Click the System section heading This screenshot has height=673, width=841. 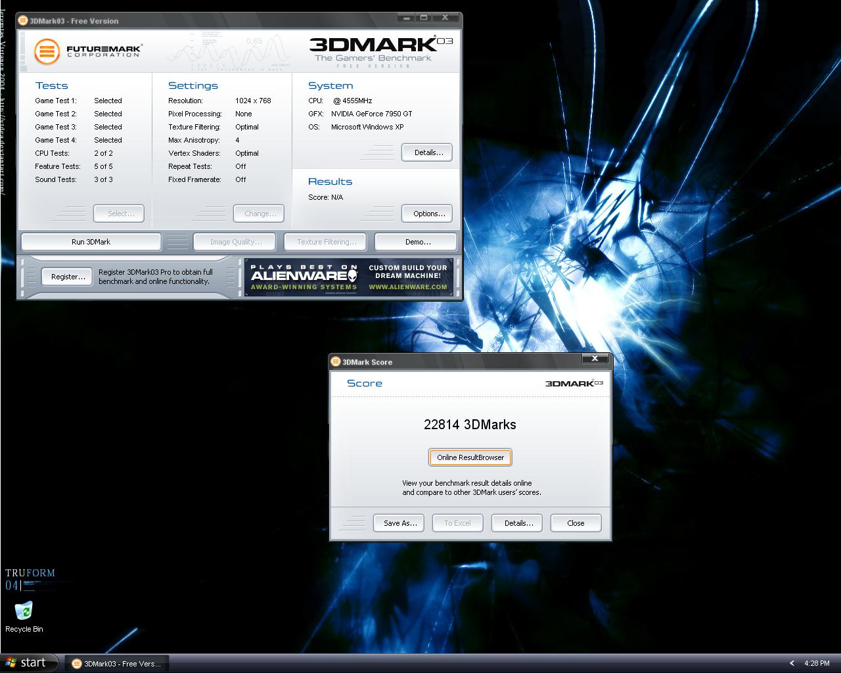click(x=330, y=85)
